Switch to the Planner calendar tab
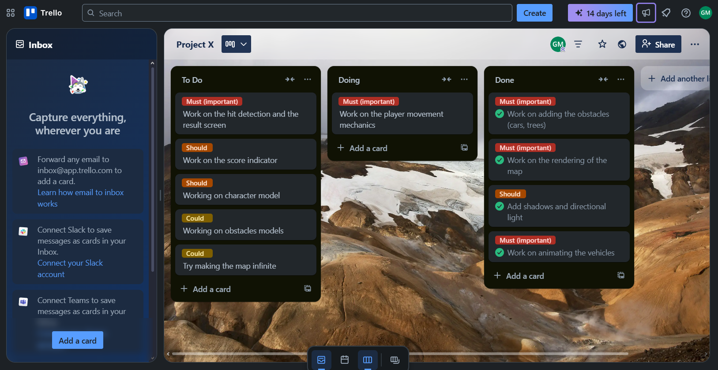Screen dimensions: 718x370 coord(345,360)
